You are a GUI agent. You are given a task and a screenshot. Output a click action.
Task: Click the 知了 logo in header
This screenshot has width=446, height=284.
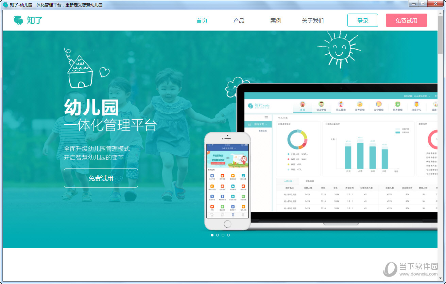click(28, 20)
